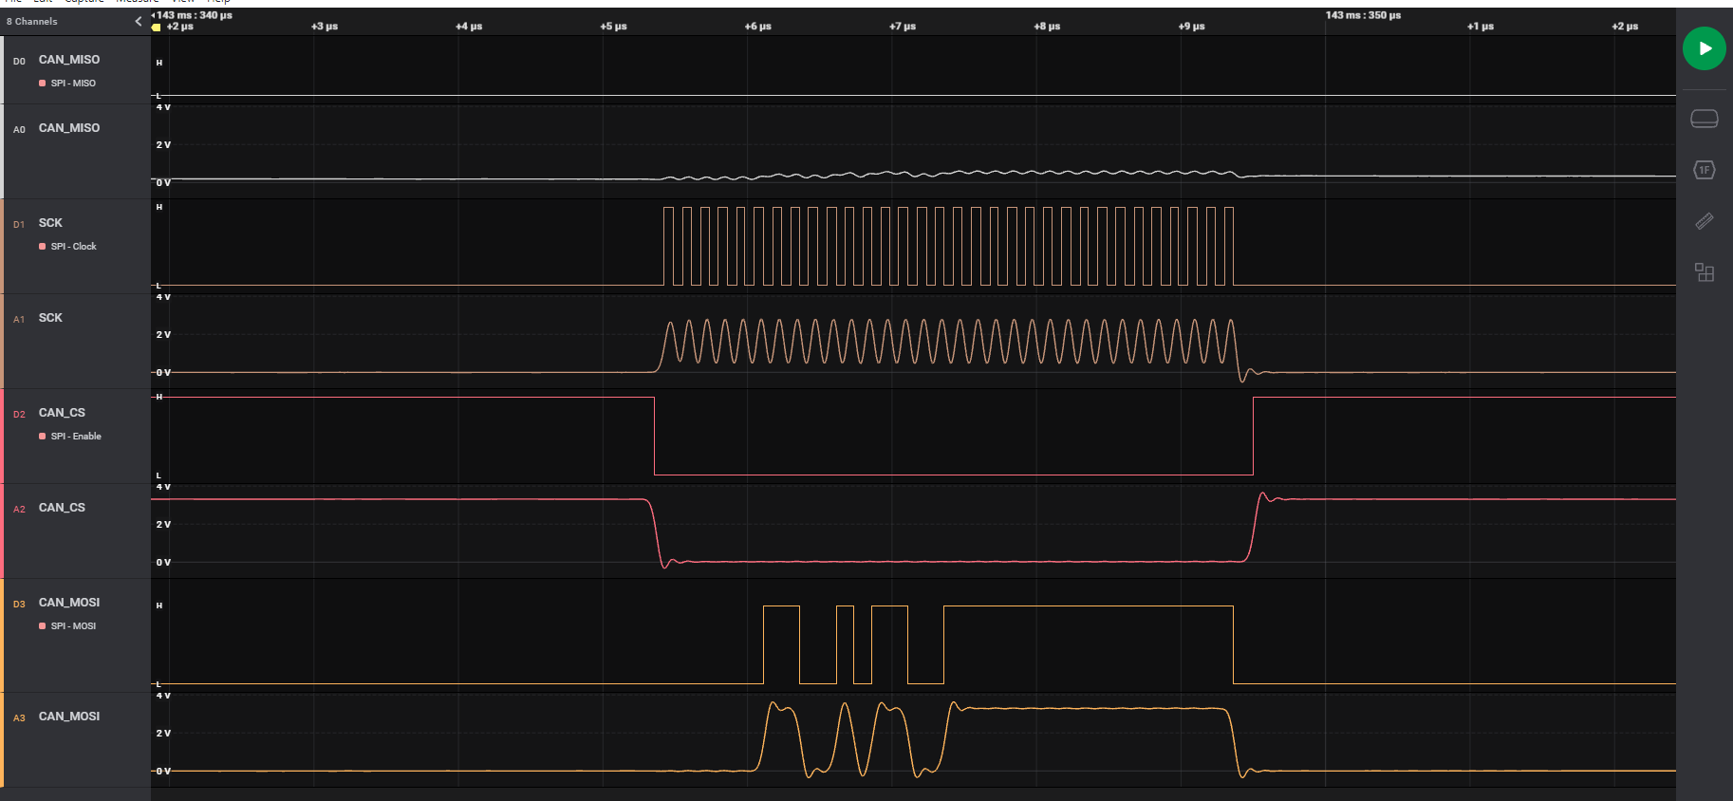Click the '143 ms : 350 µs' timestamp

(x=1363, y=15)
